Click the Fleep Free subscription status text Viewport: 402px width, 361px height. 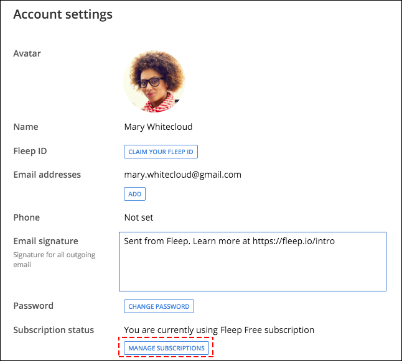click(x=219, y=330)
